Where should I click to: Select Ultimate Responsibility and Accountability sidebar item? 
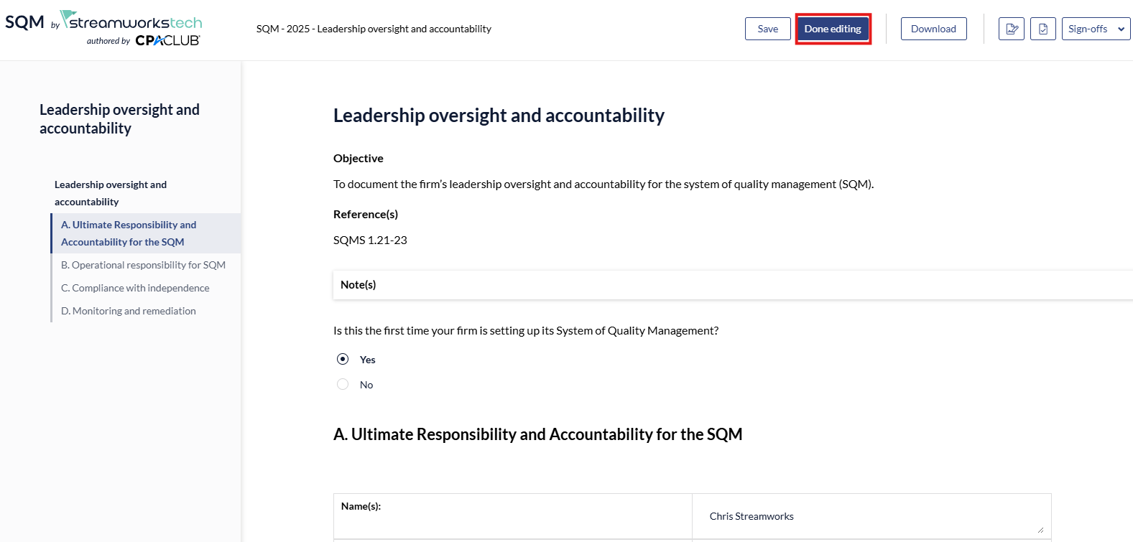point(129,233)
